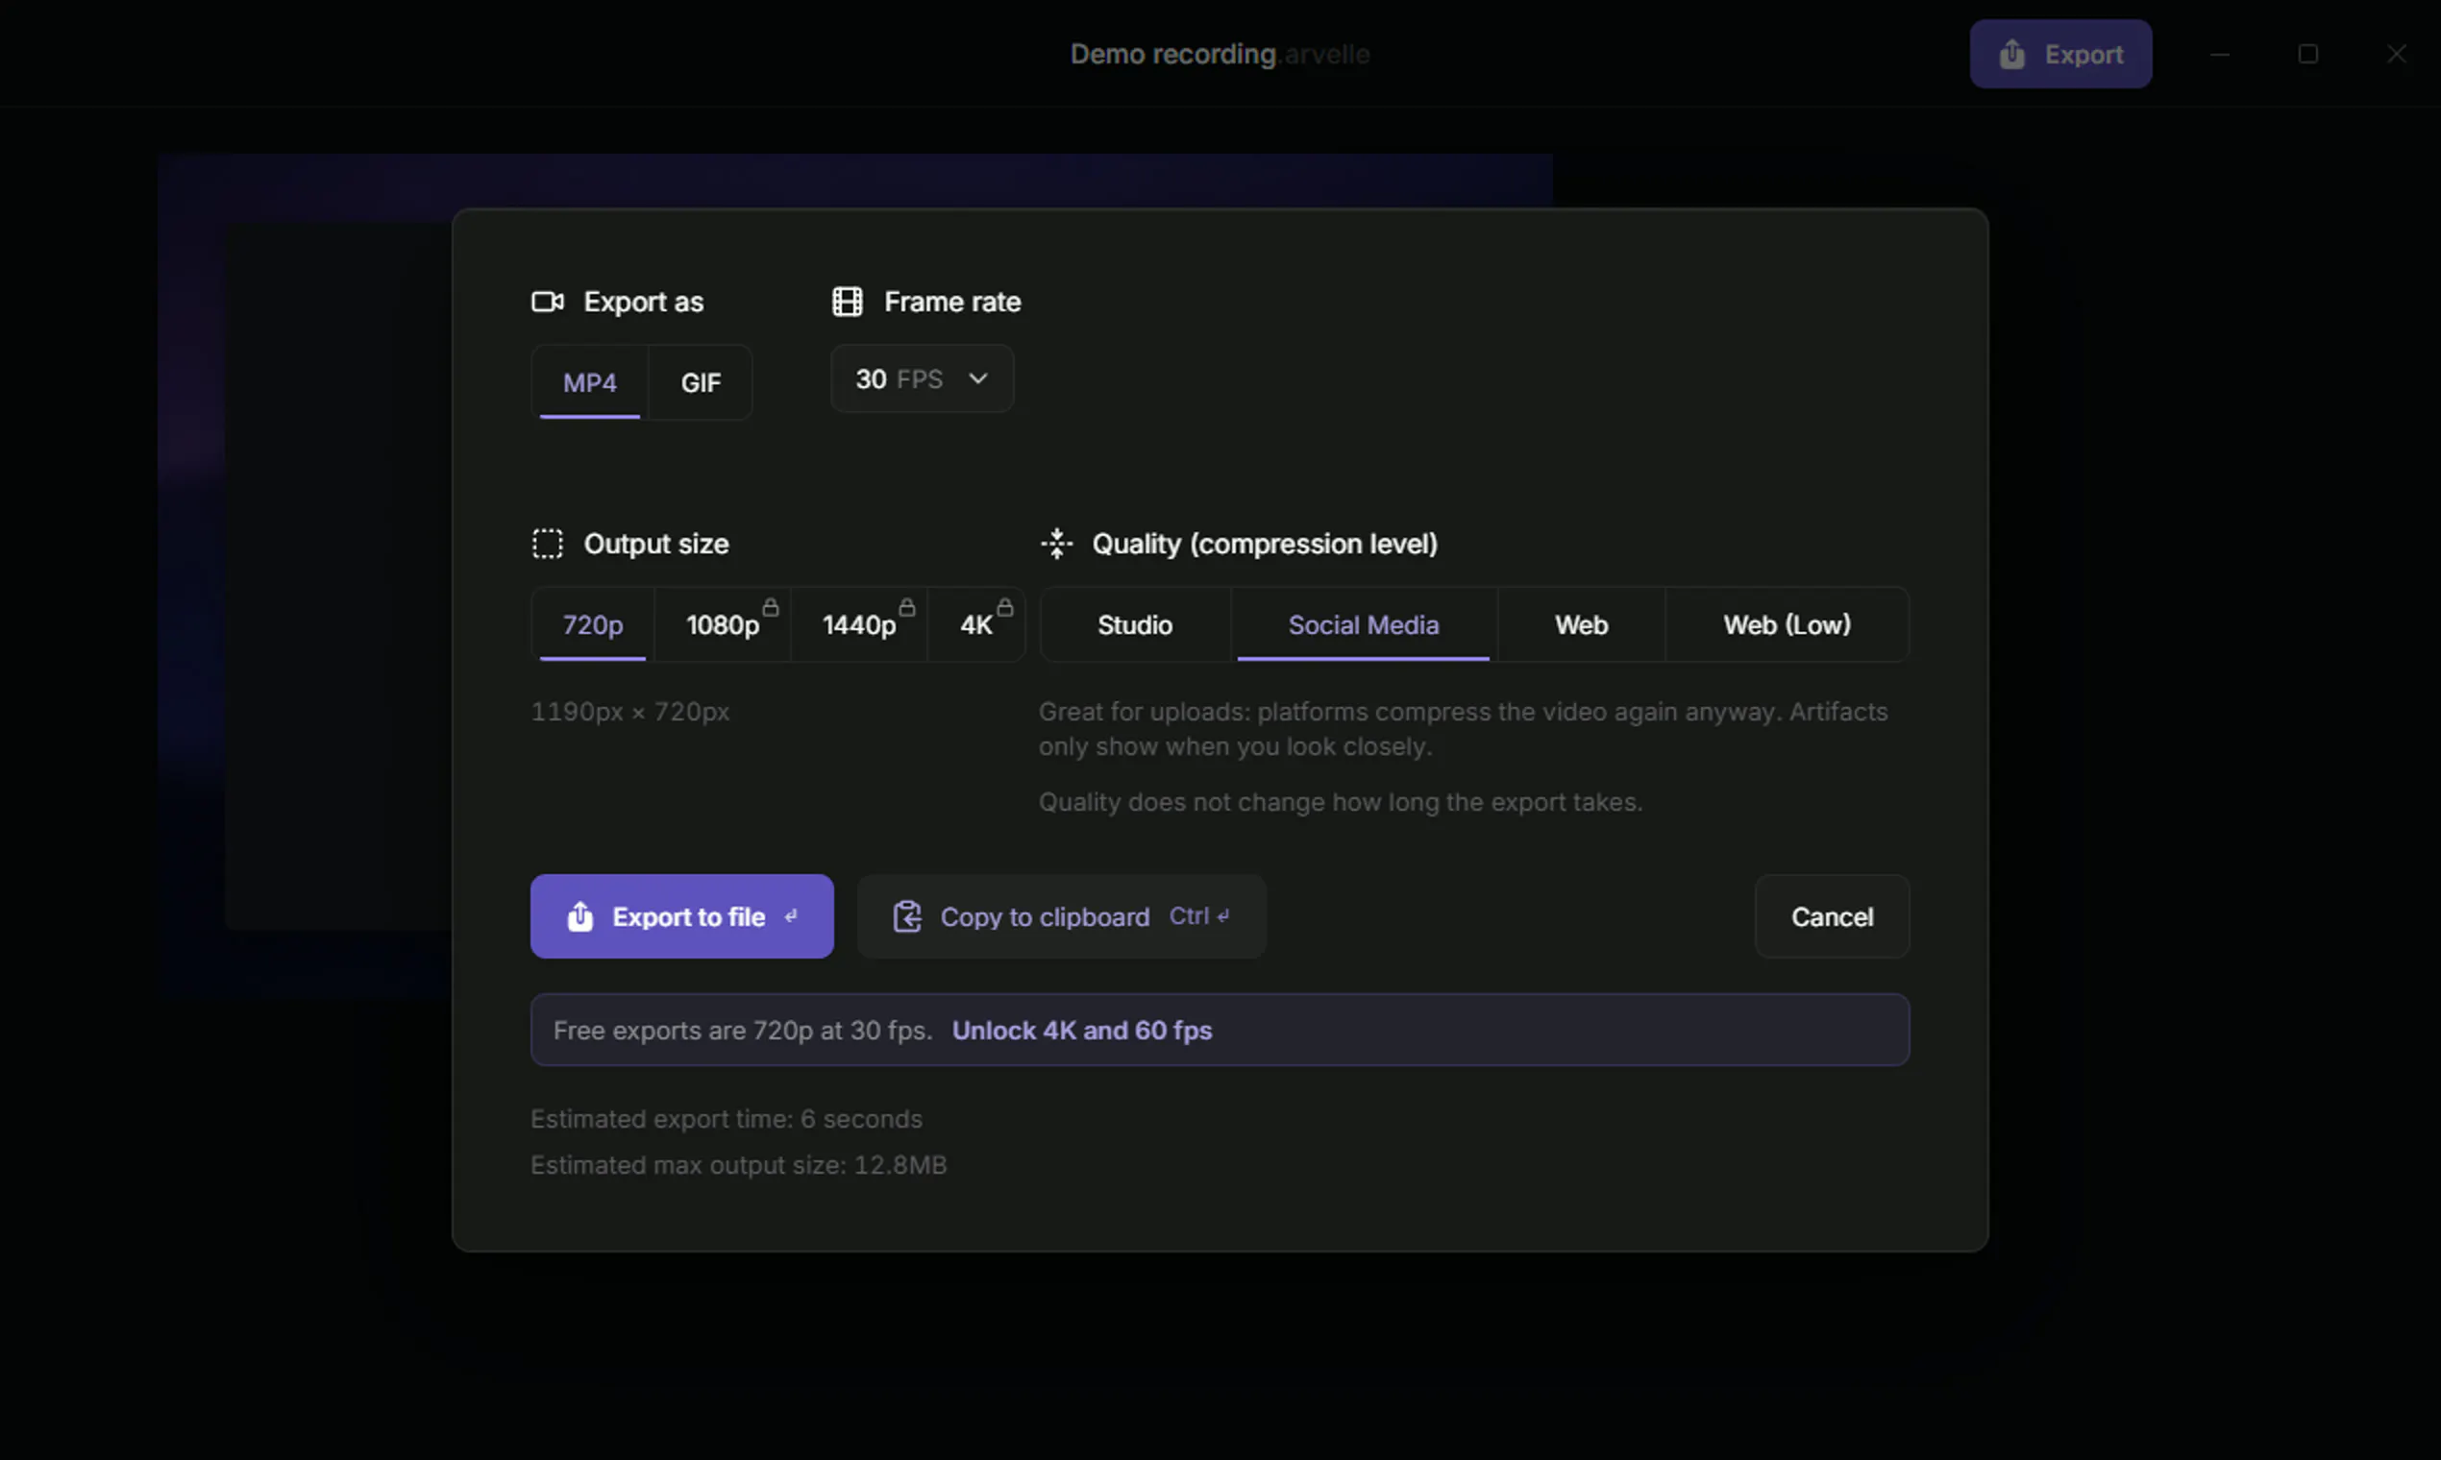
Task: Set quality to Web
Action: click(x=1581, y=624)
